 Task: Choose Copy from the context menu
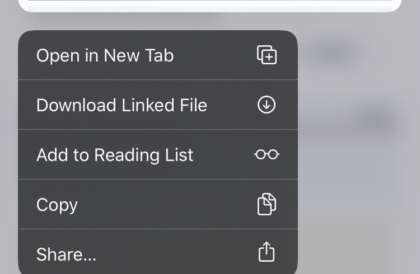tap(158, 204)
